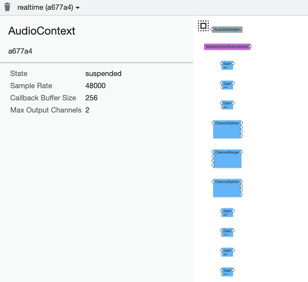Screen dimensions: 308x282
Task: Select the MediaElementAudioSource node
Action: (226, 47)
